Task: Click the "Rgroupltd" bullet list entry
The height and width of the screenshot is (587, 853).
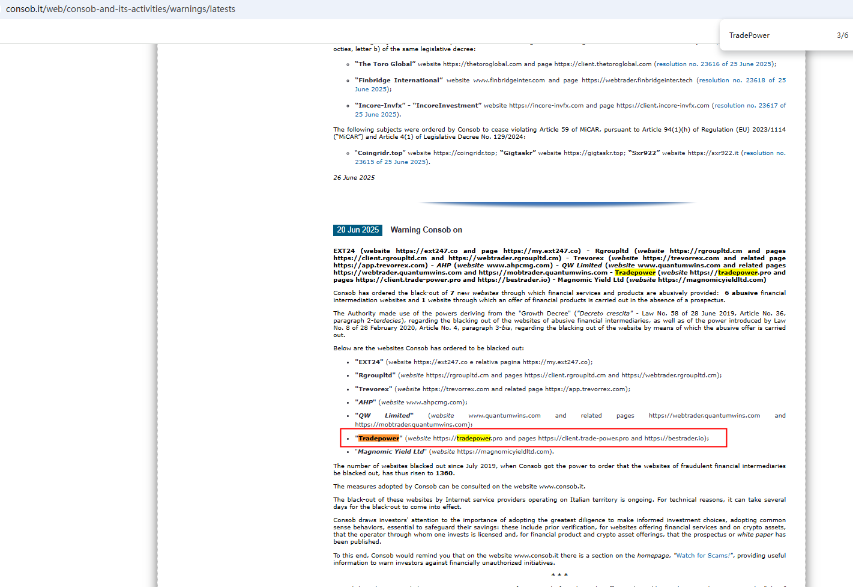Action: 375,376
